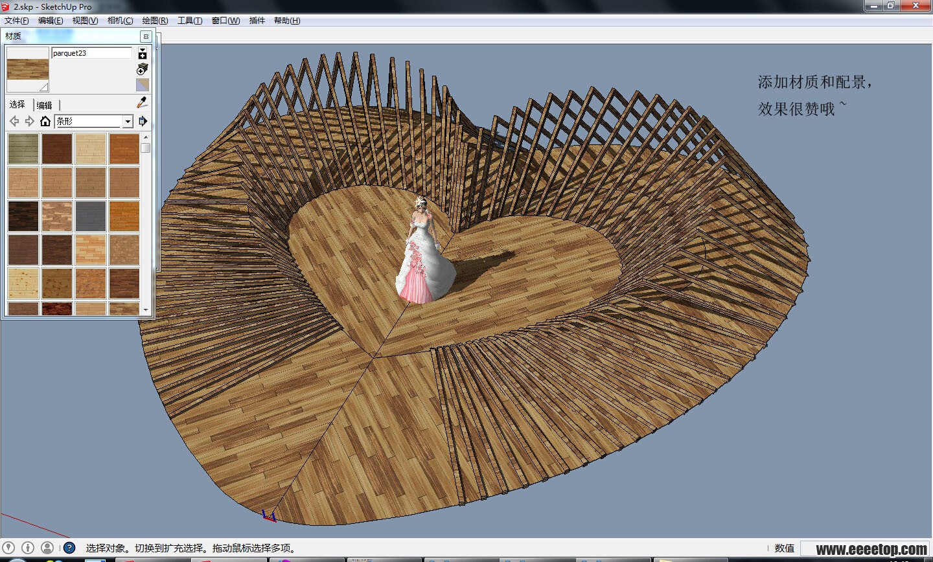Screen dimensions: 933x562
Task: Switch to the 选择 tab
Action: coord(17,104)
